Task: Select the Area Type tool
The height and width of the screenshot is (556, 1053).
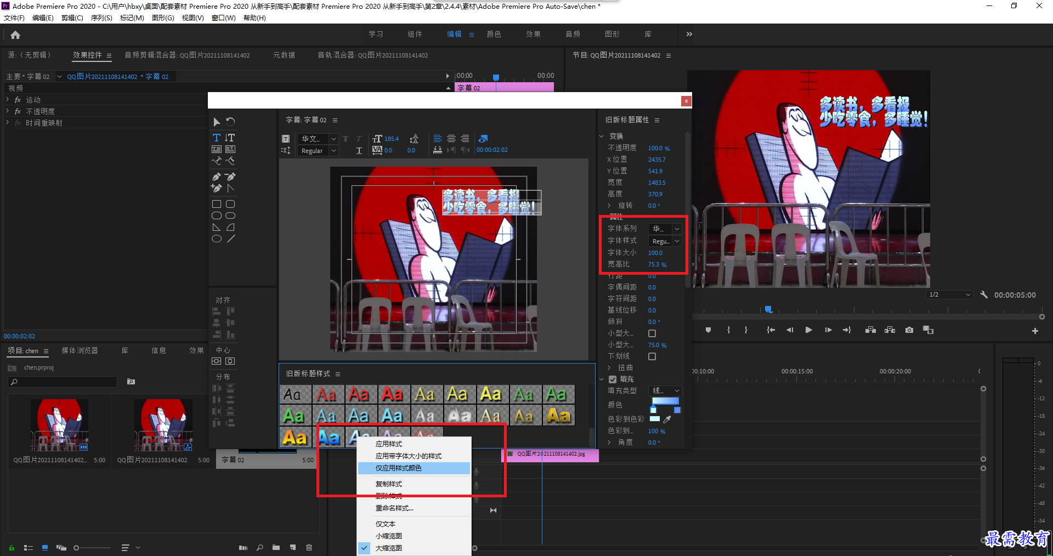Action: (217, 149)
